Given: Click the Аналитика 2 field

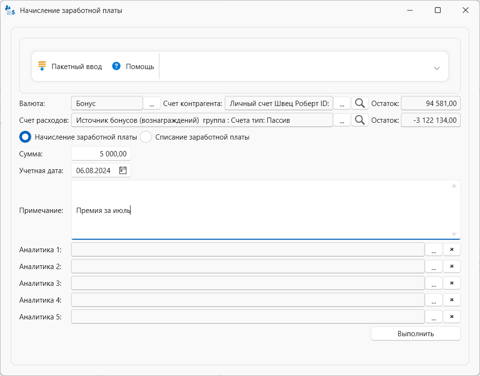Looking at the screenshot, I should [248, 267].
